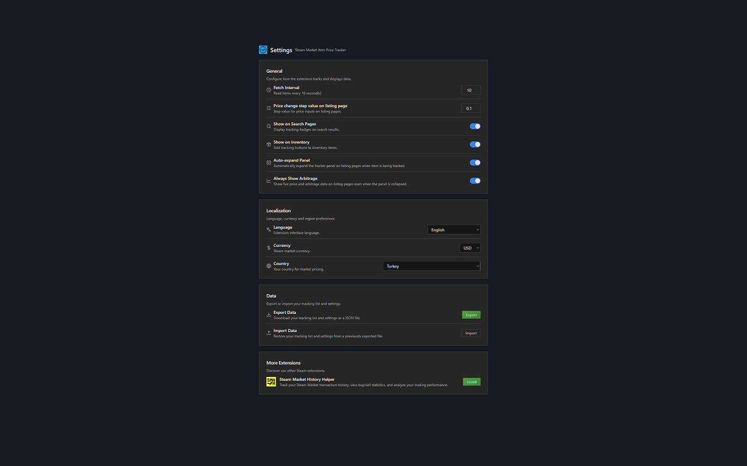Screen dimensions: 747x466
Task: Toggle the Auto-expand Panel switch
Action: click(475, 163)
